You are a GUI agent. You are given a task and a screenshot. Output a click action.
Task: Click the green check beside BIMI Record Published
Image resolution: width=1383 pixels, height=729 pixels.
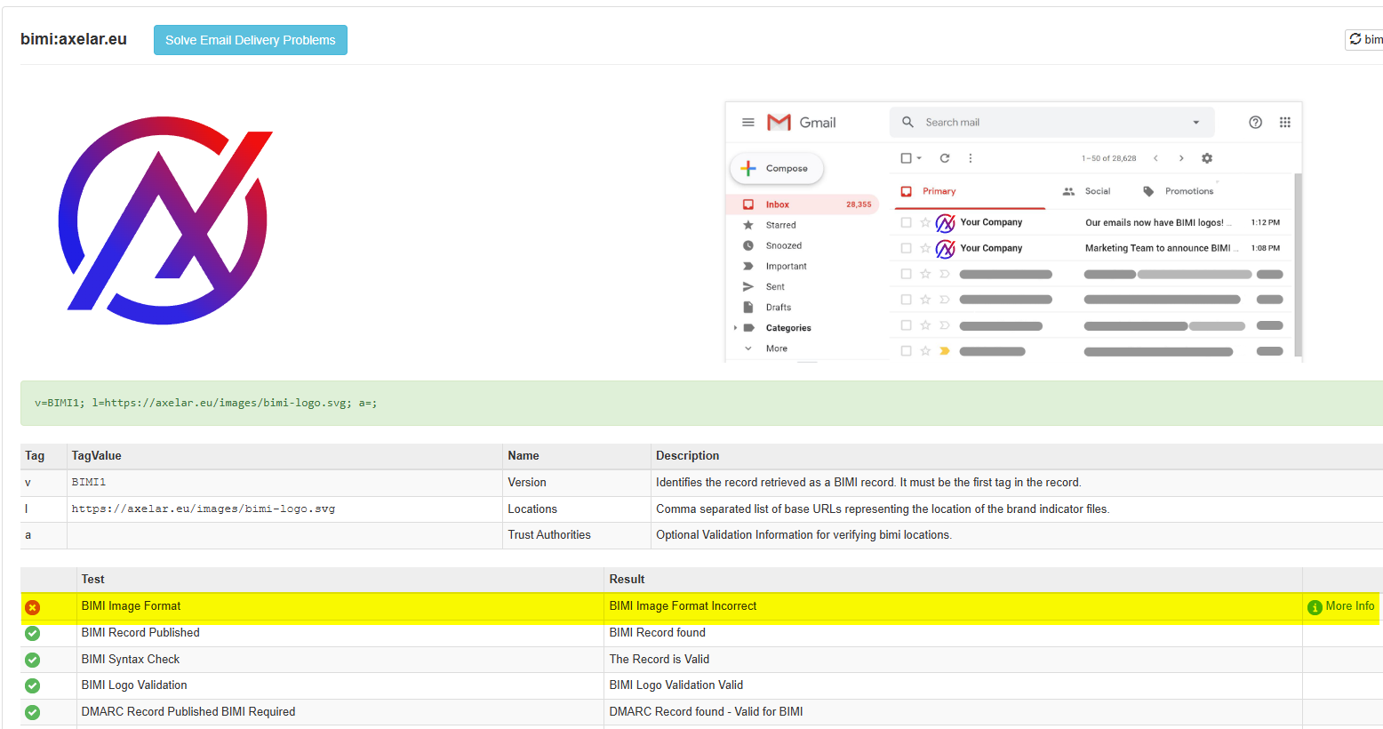[x=33, y=633]
